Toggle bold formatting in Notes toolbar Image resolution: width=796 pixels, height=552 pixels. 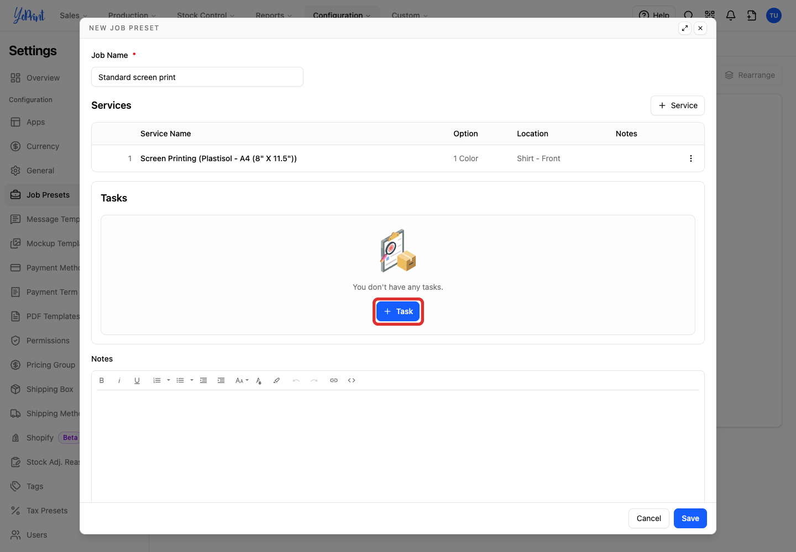(x=102, y=380)
